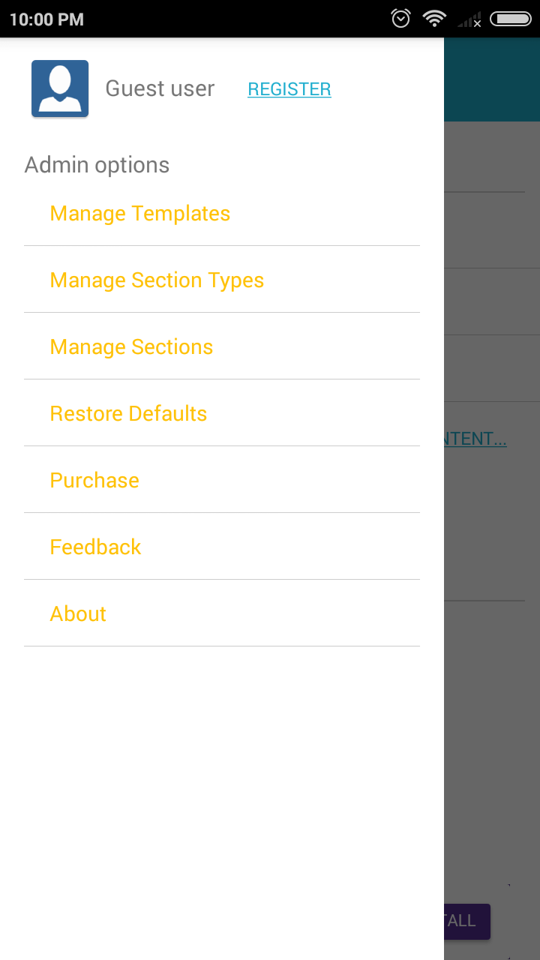Go to Manage Sections
This screenshot has height=960, width=540.
click(131, 347)
